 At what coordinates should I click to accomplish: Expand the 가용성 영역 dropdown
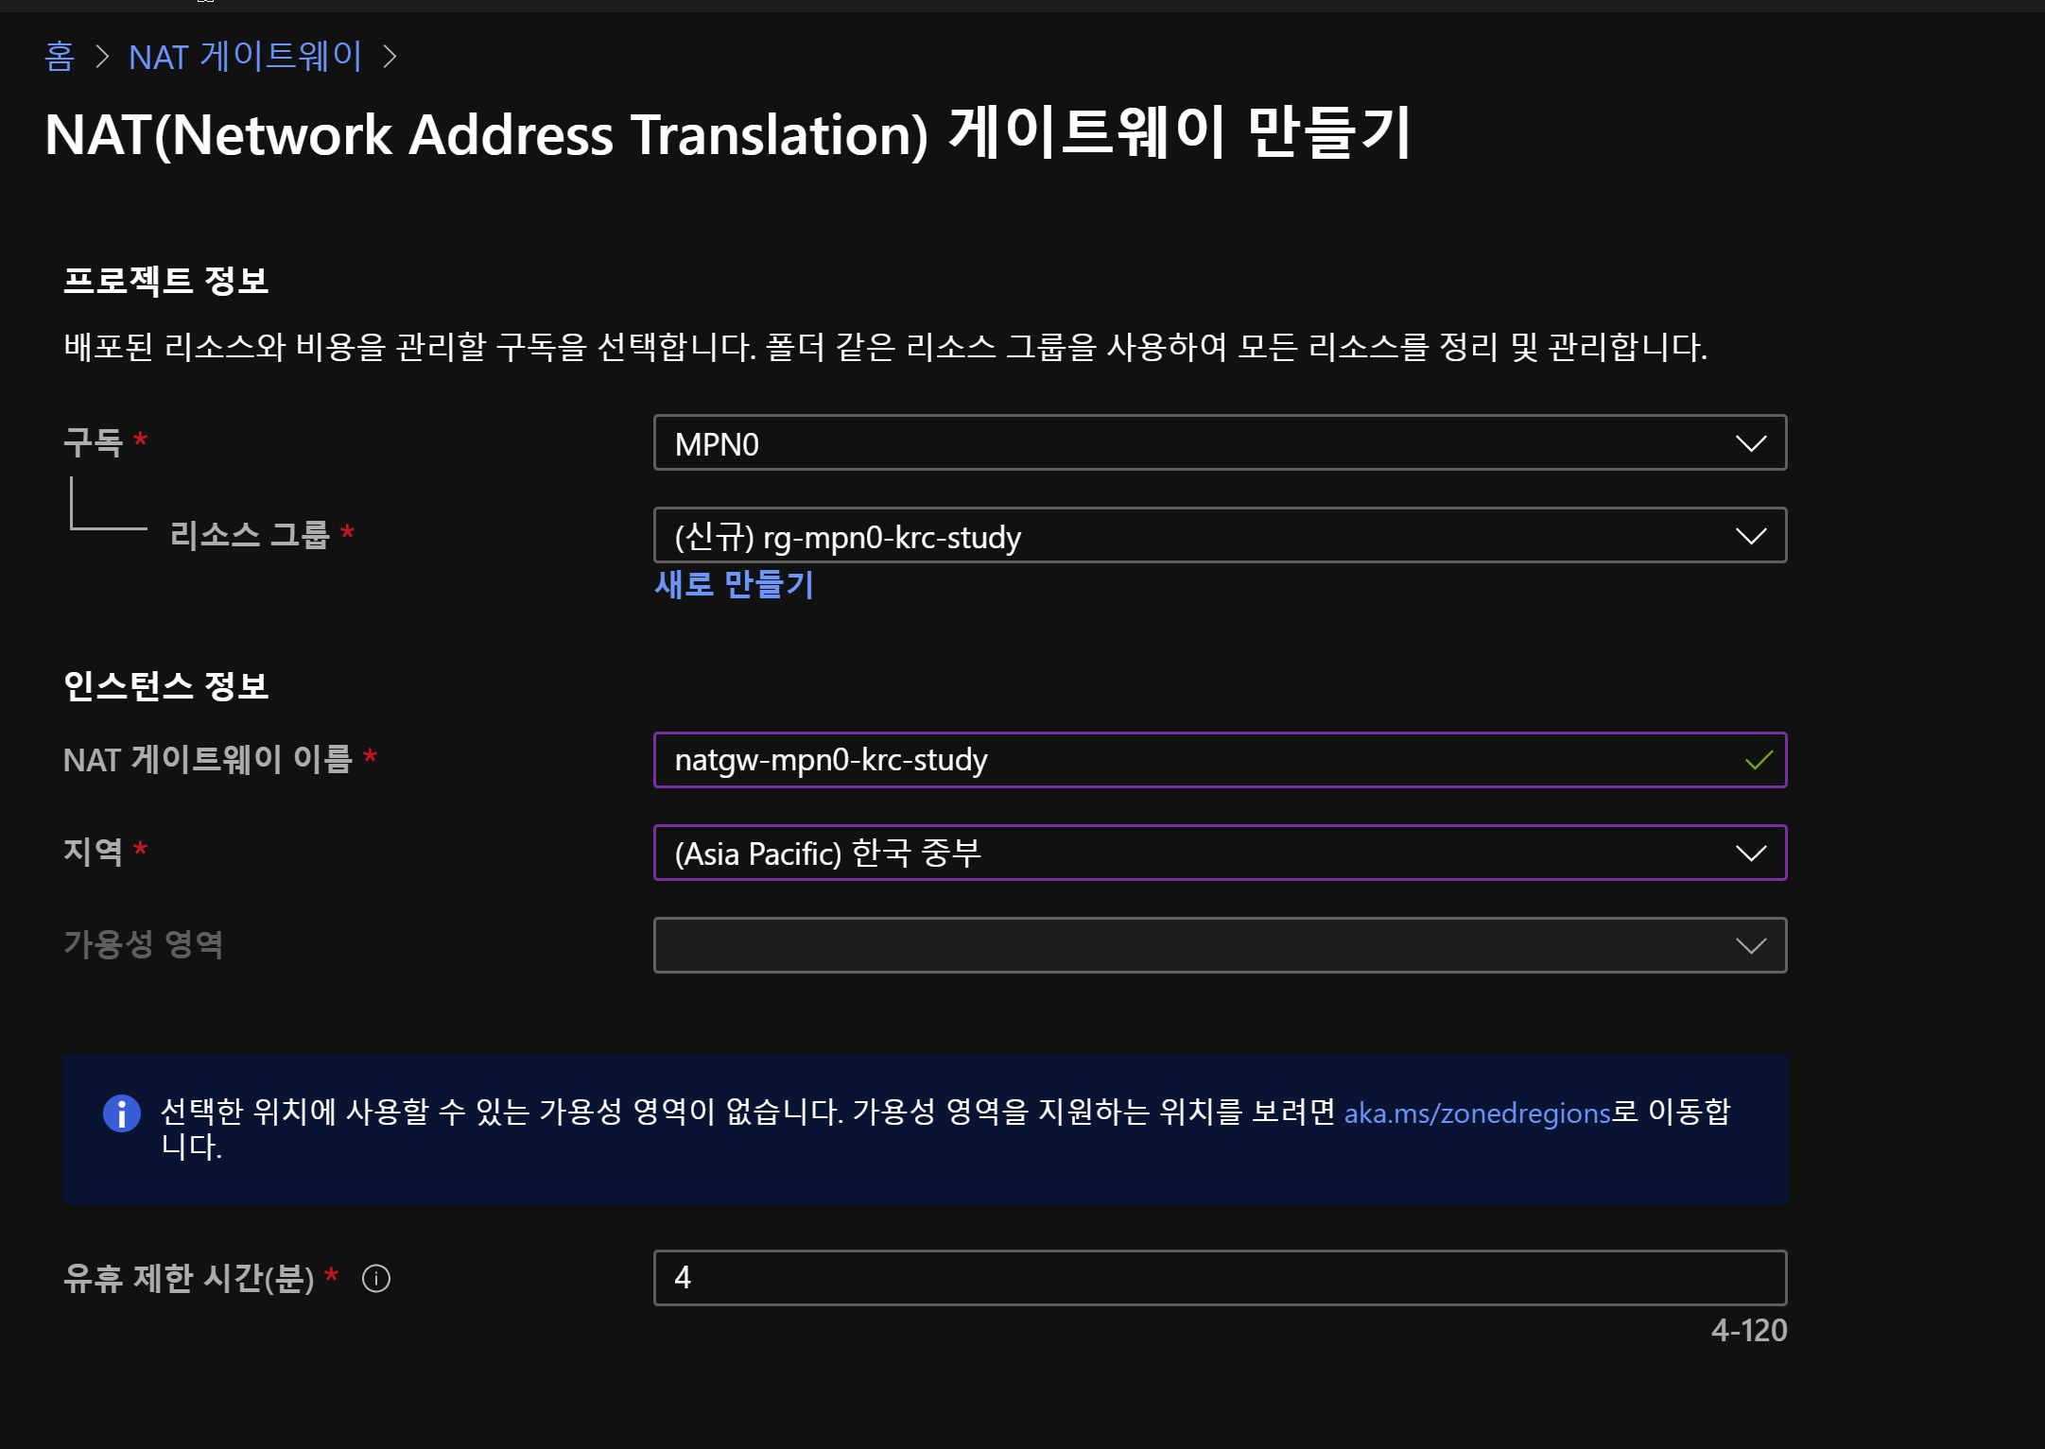pos(1219,945)
